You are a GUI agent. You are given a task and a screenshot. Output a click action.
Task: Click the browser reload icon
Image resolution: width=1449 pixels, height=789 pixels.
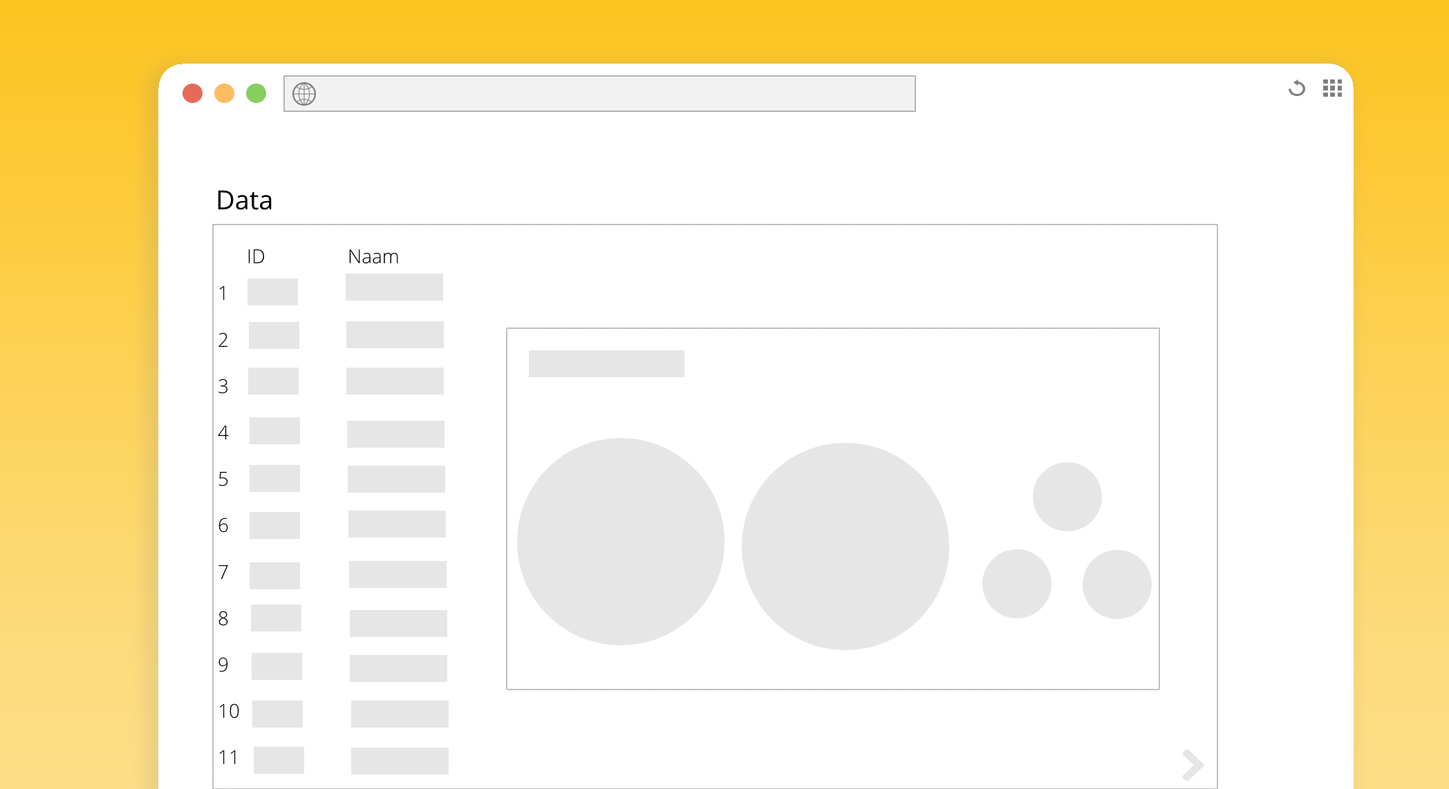[1297, 88]
